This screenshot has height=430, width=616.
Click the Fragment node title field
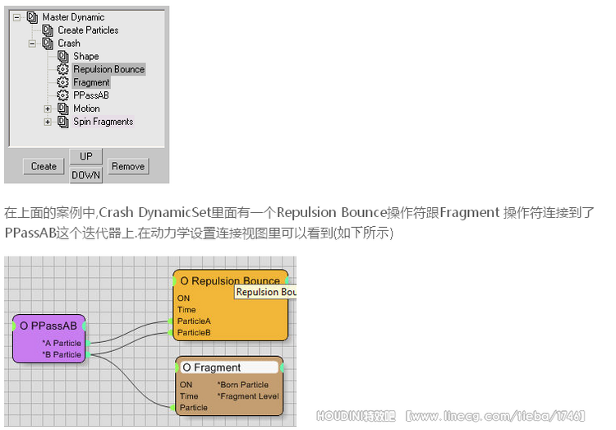[x=229, y=368]
